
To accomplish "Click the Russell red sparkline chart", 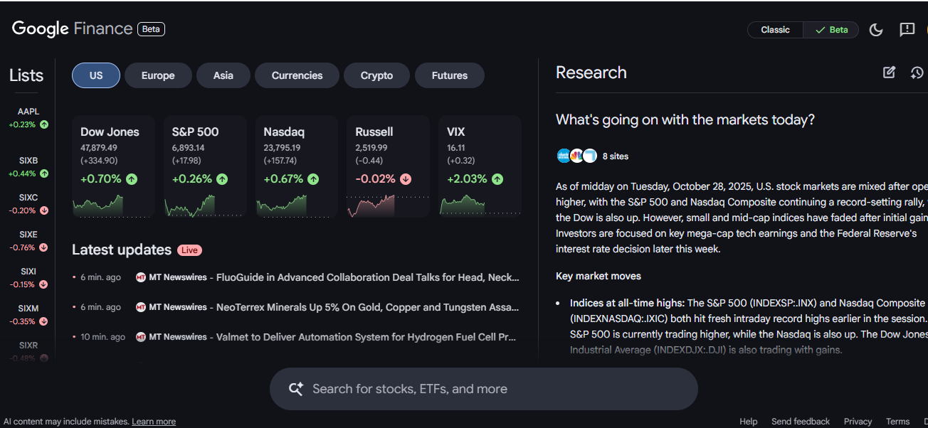I will [x=389, y=205].
